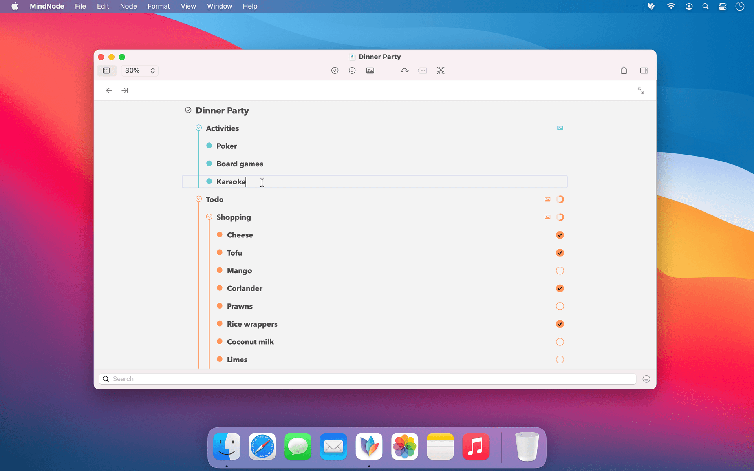
Task: Check the Mango task circle
Action: click(560, 270)
